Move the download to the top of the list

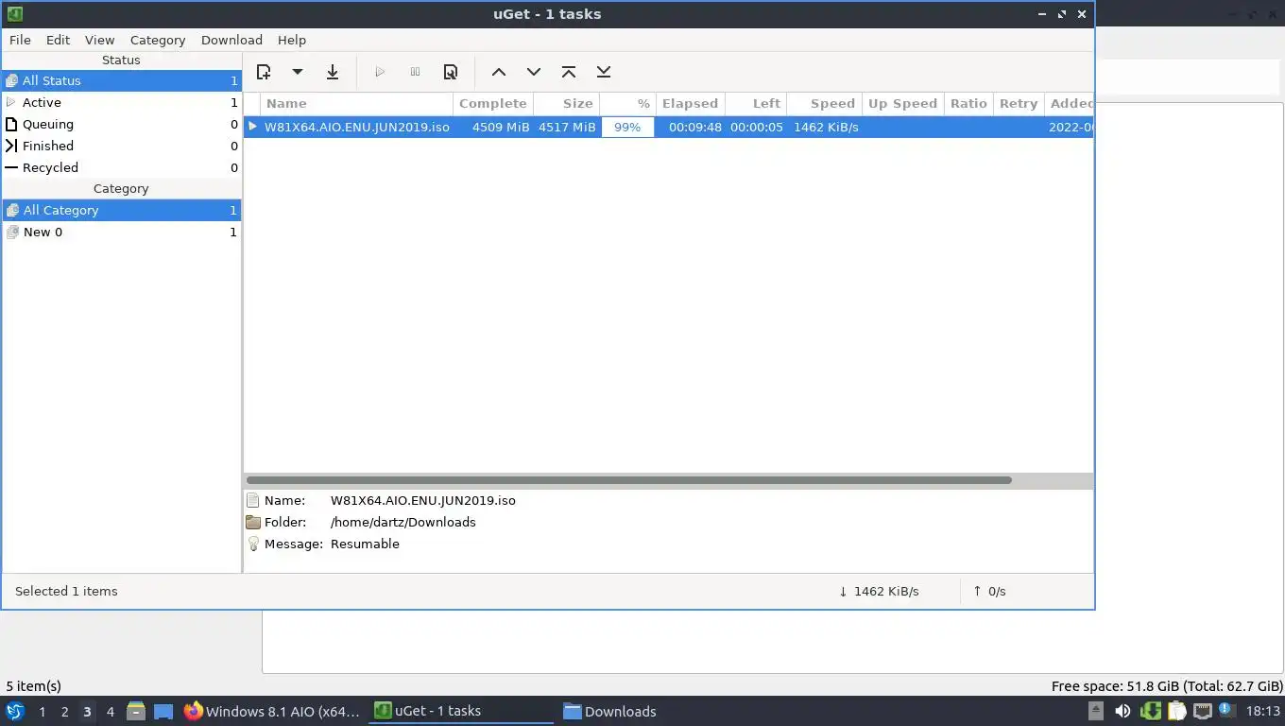click(569, 72)
